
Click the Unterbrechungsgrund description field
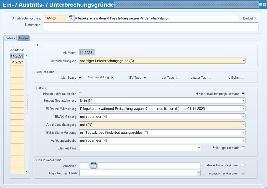tap(156, 18)
